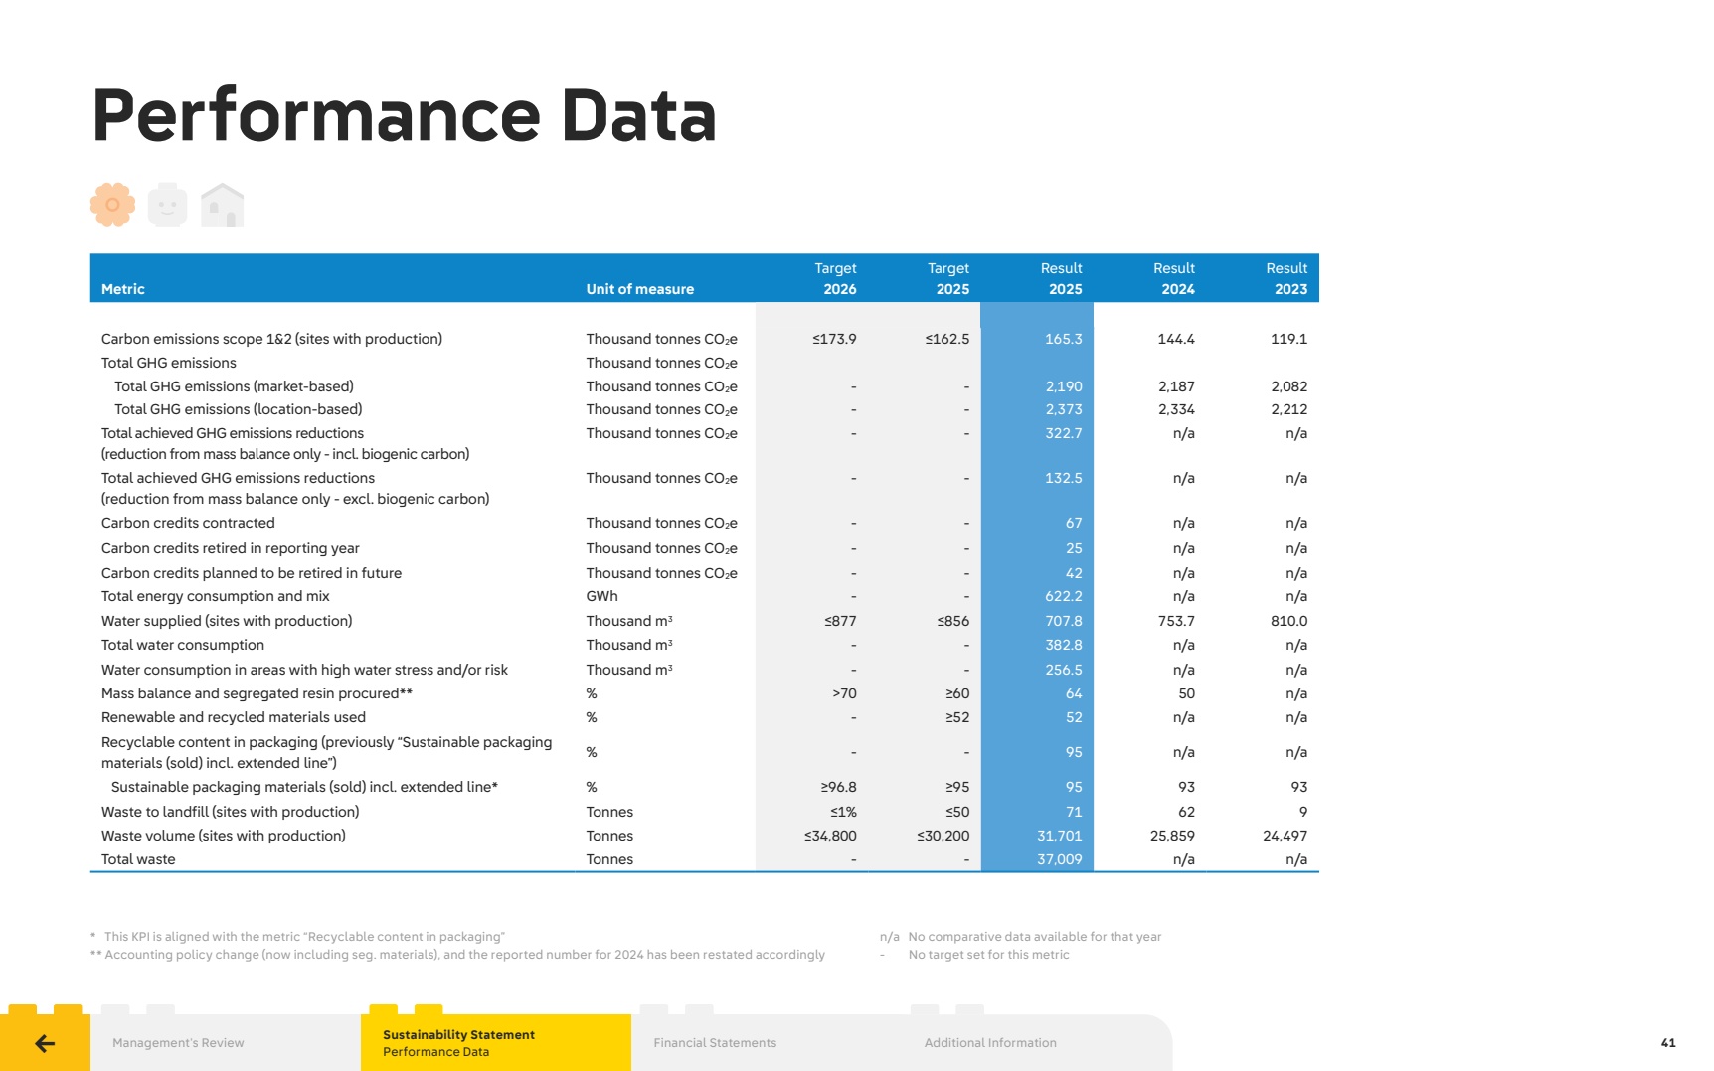The height and width of the screenshot is (1071, 1714).
Task: Open the Financial Statements tab
Action: click(x=714, y=1042)
